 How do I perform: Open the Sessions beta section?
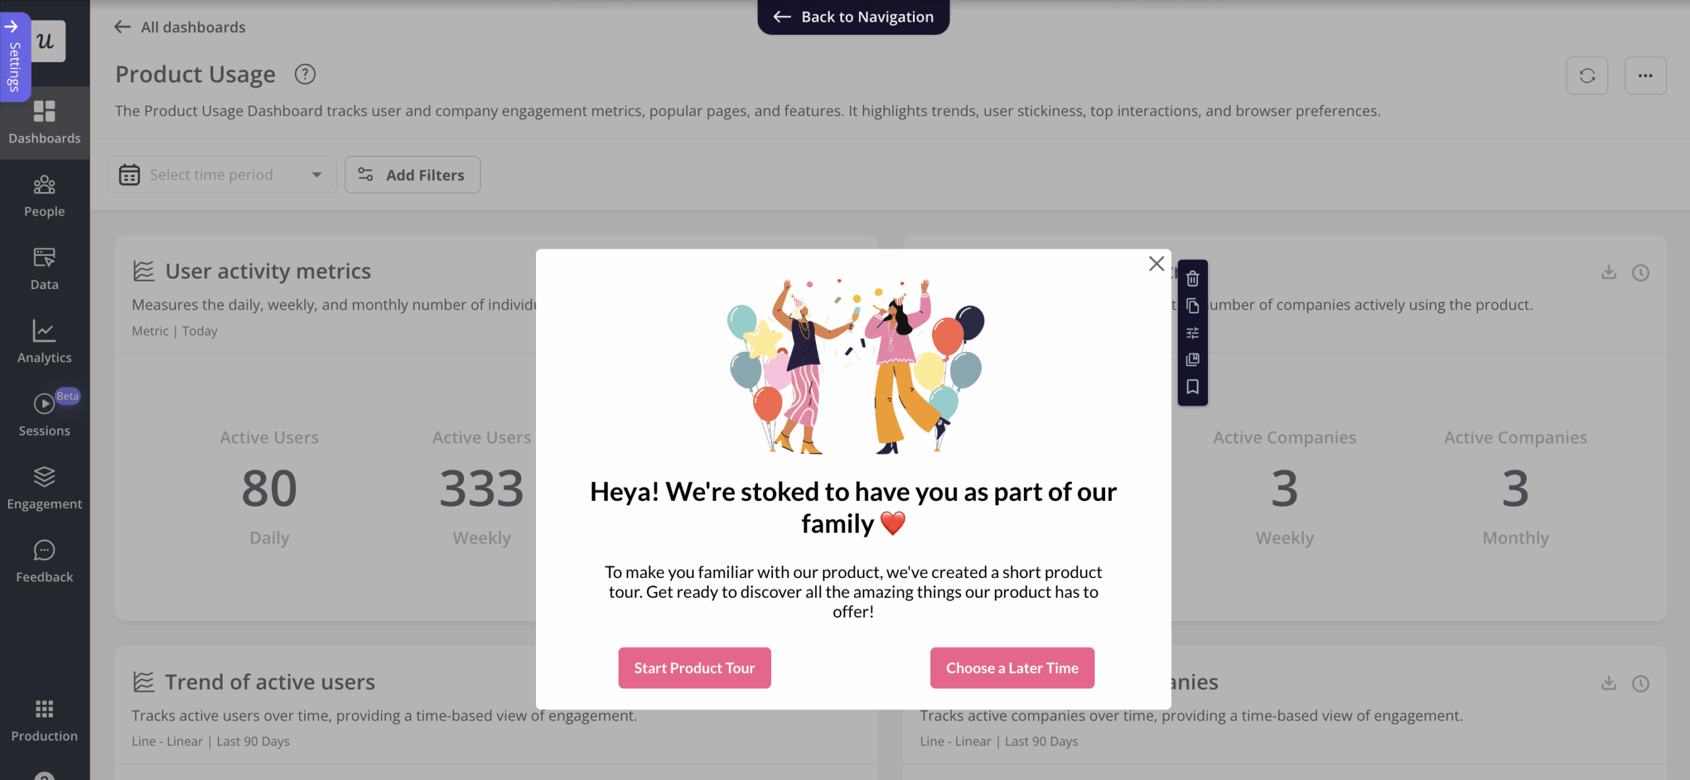(44, 414)
